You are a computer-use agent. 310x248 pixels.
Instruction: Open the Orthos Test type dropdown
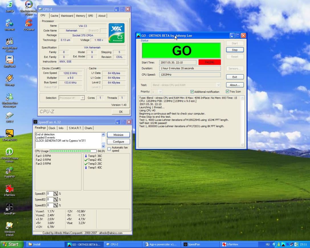[x=218, y=85]
